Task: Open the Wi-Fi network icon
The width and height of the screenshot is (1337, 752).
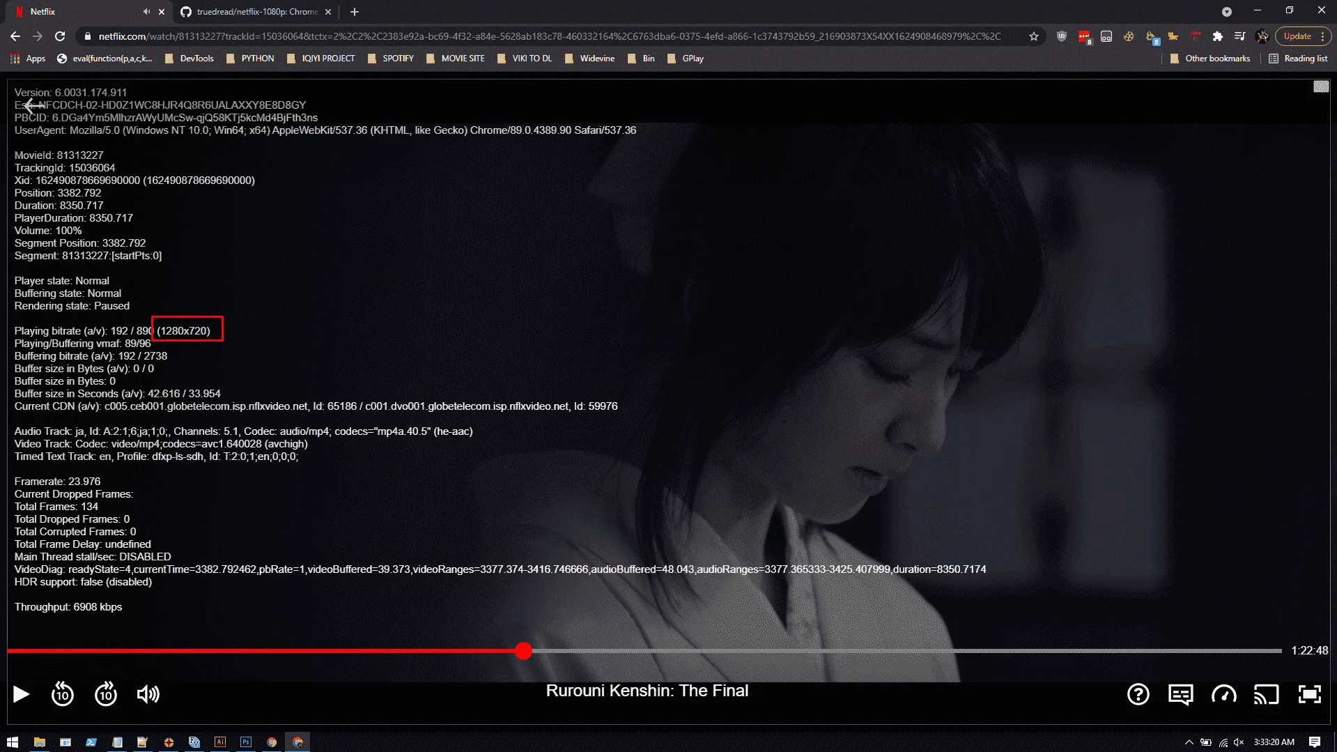Action: tap(1223, 742)
